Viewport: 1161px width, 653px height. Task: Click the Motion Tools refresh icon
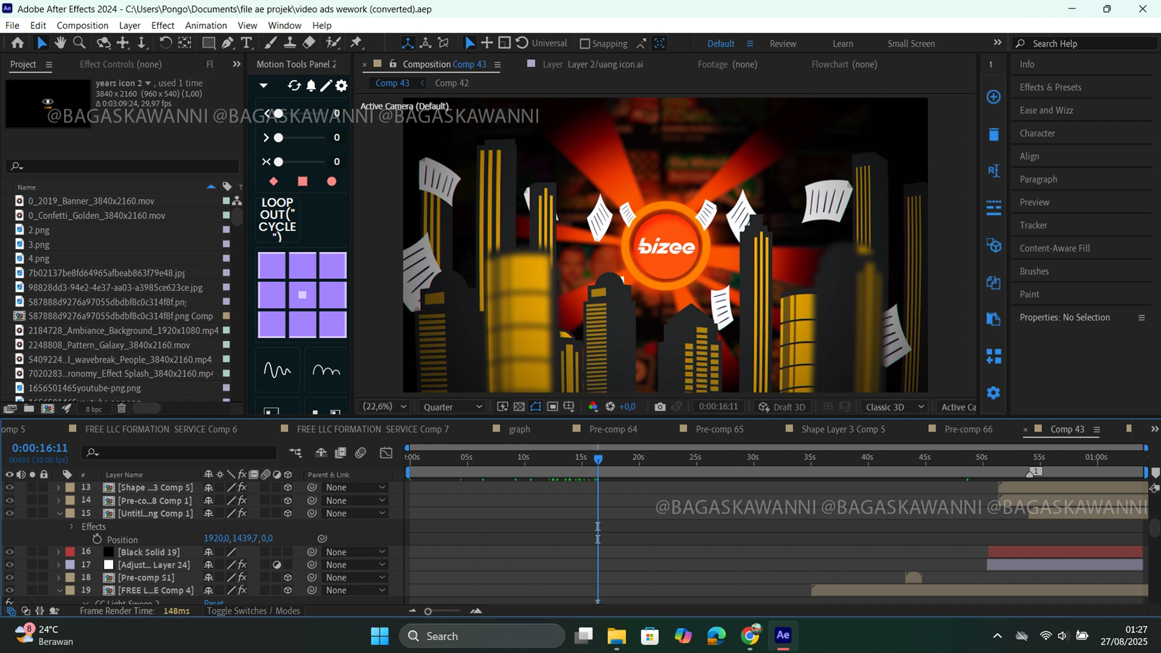pos(294,86)
